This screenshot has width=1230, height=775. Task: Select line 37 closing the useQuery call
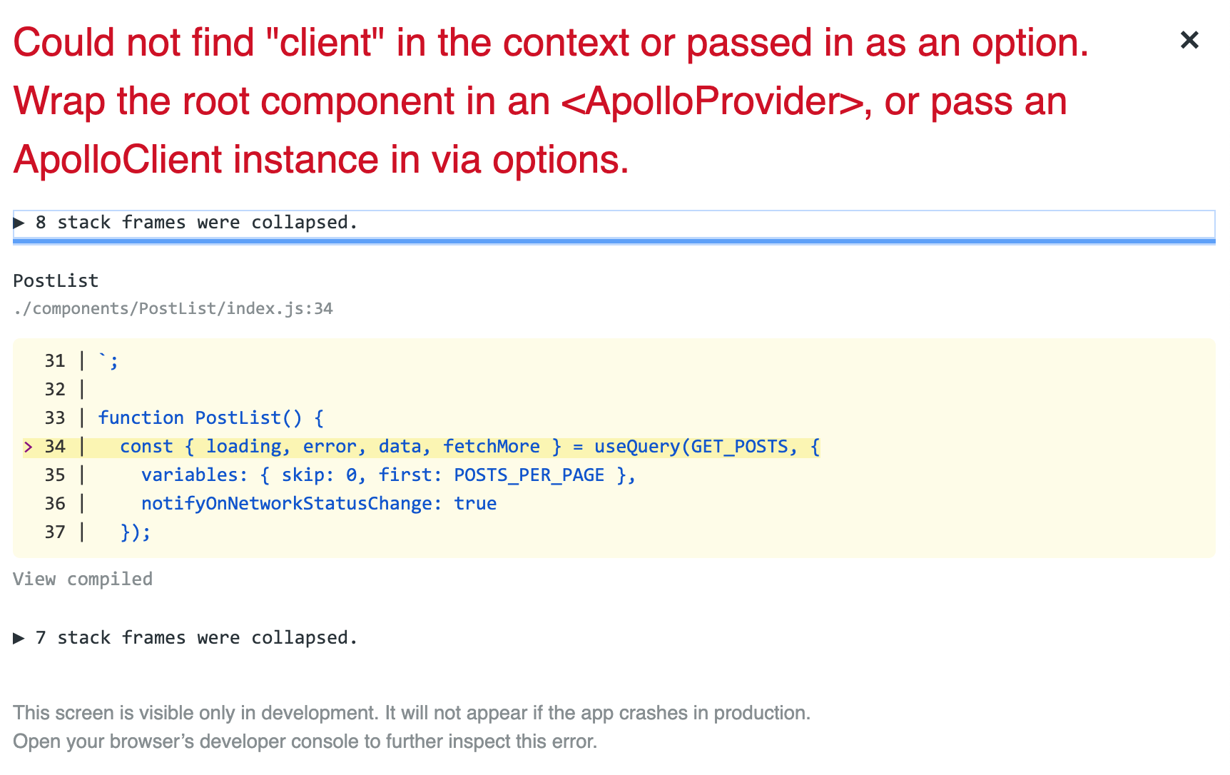point(136,532)
